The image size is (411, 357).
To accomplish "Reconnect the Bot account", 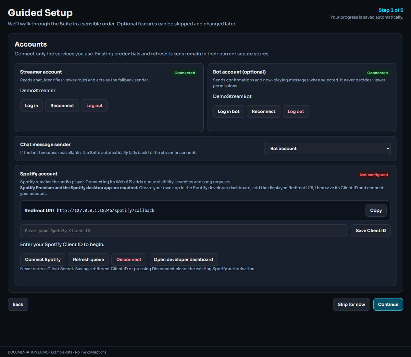I will [263, 111].
